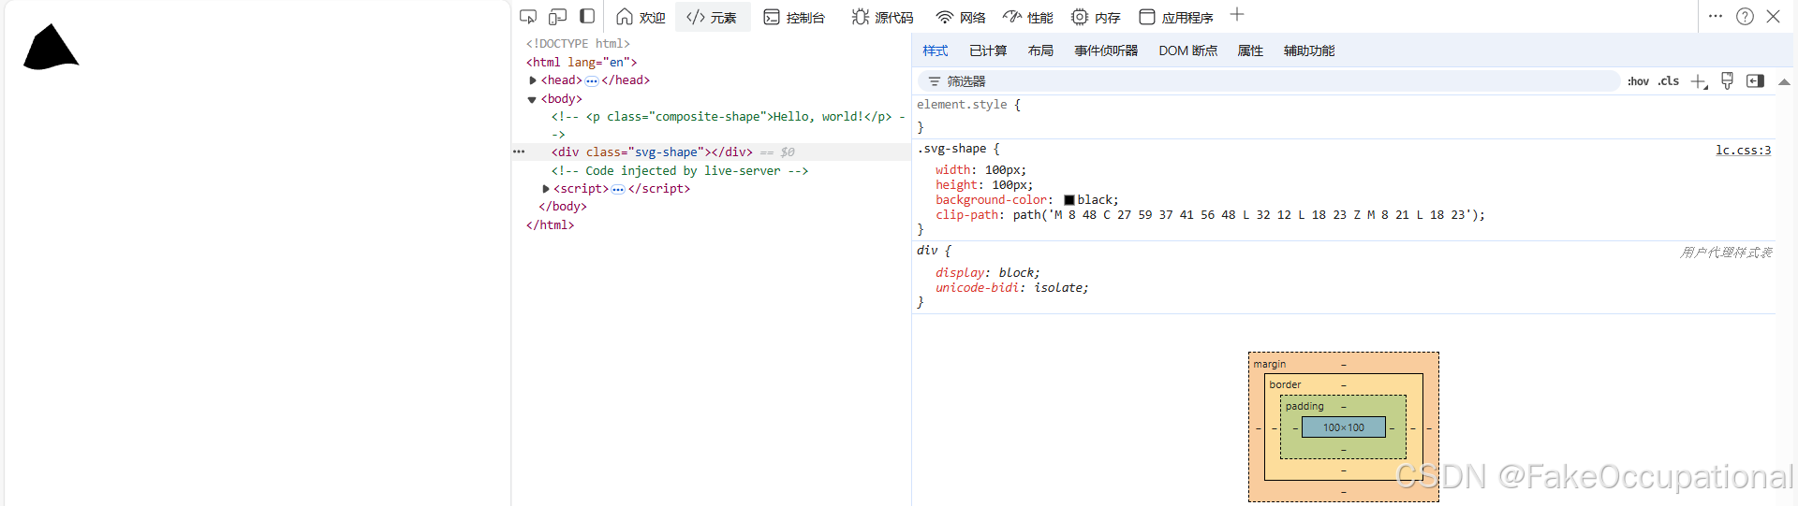Open the black background-color swatch picker
Viewport: 1798px width, 506px height.
[1069, 200]
